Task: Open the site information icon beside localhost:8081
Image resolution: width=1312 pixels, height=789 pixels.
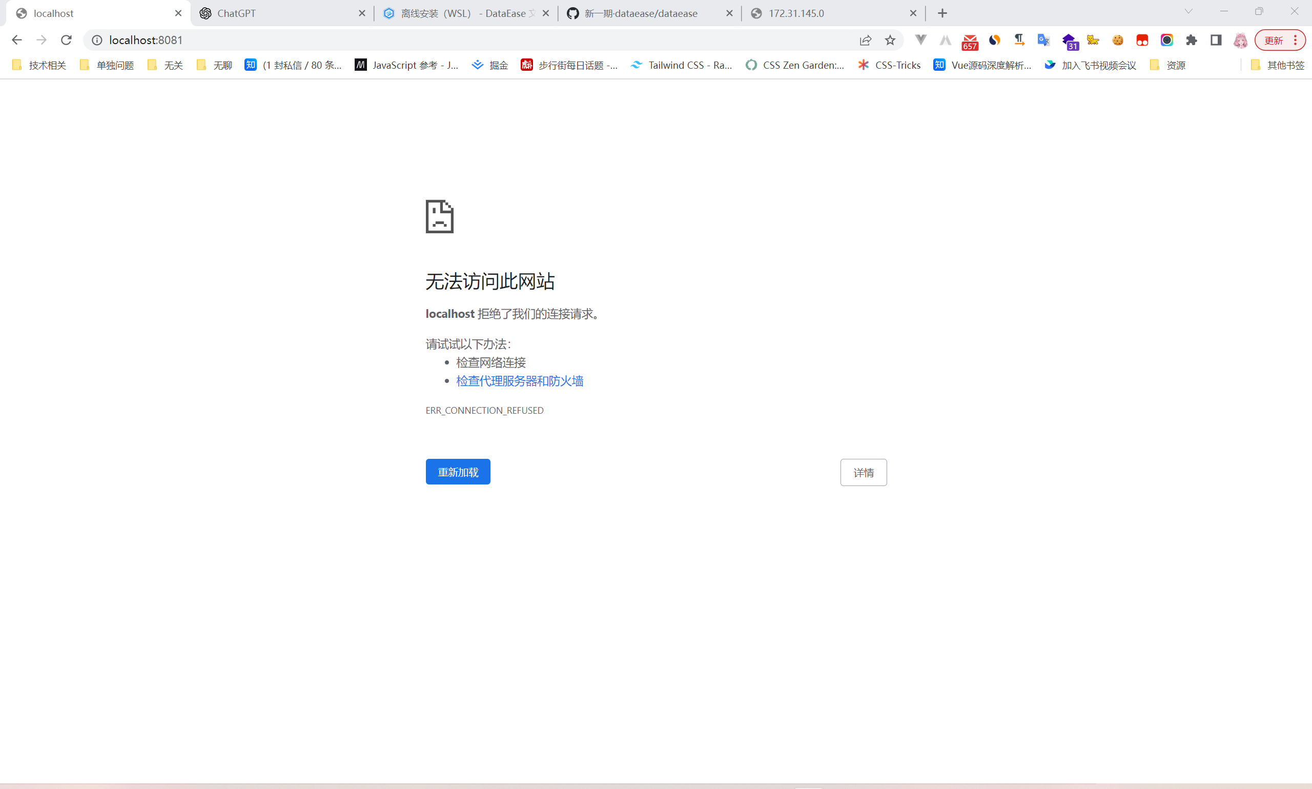Action: coord(97,40)
